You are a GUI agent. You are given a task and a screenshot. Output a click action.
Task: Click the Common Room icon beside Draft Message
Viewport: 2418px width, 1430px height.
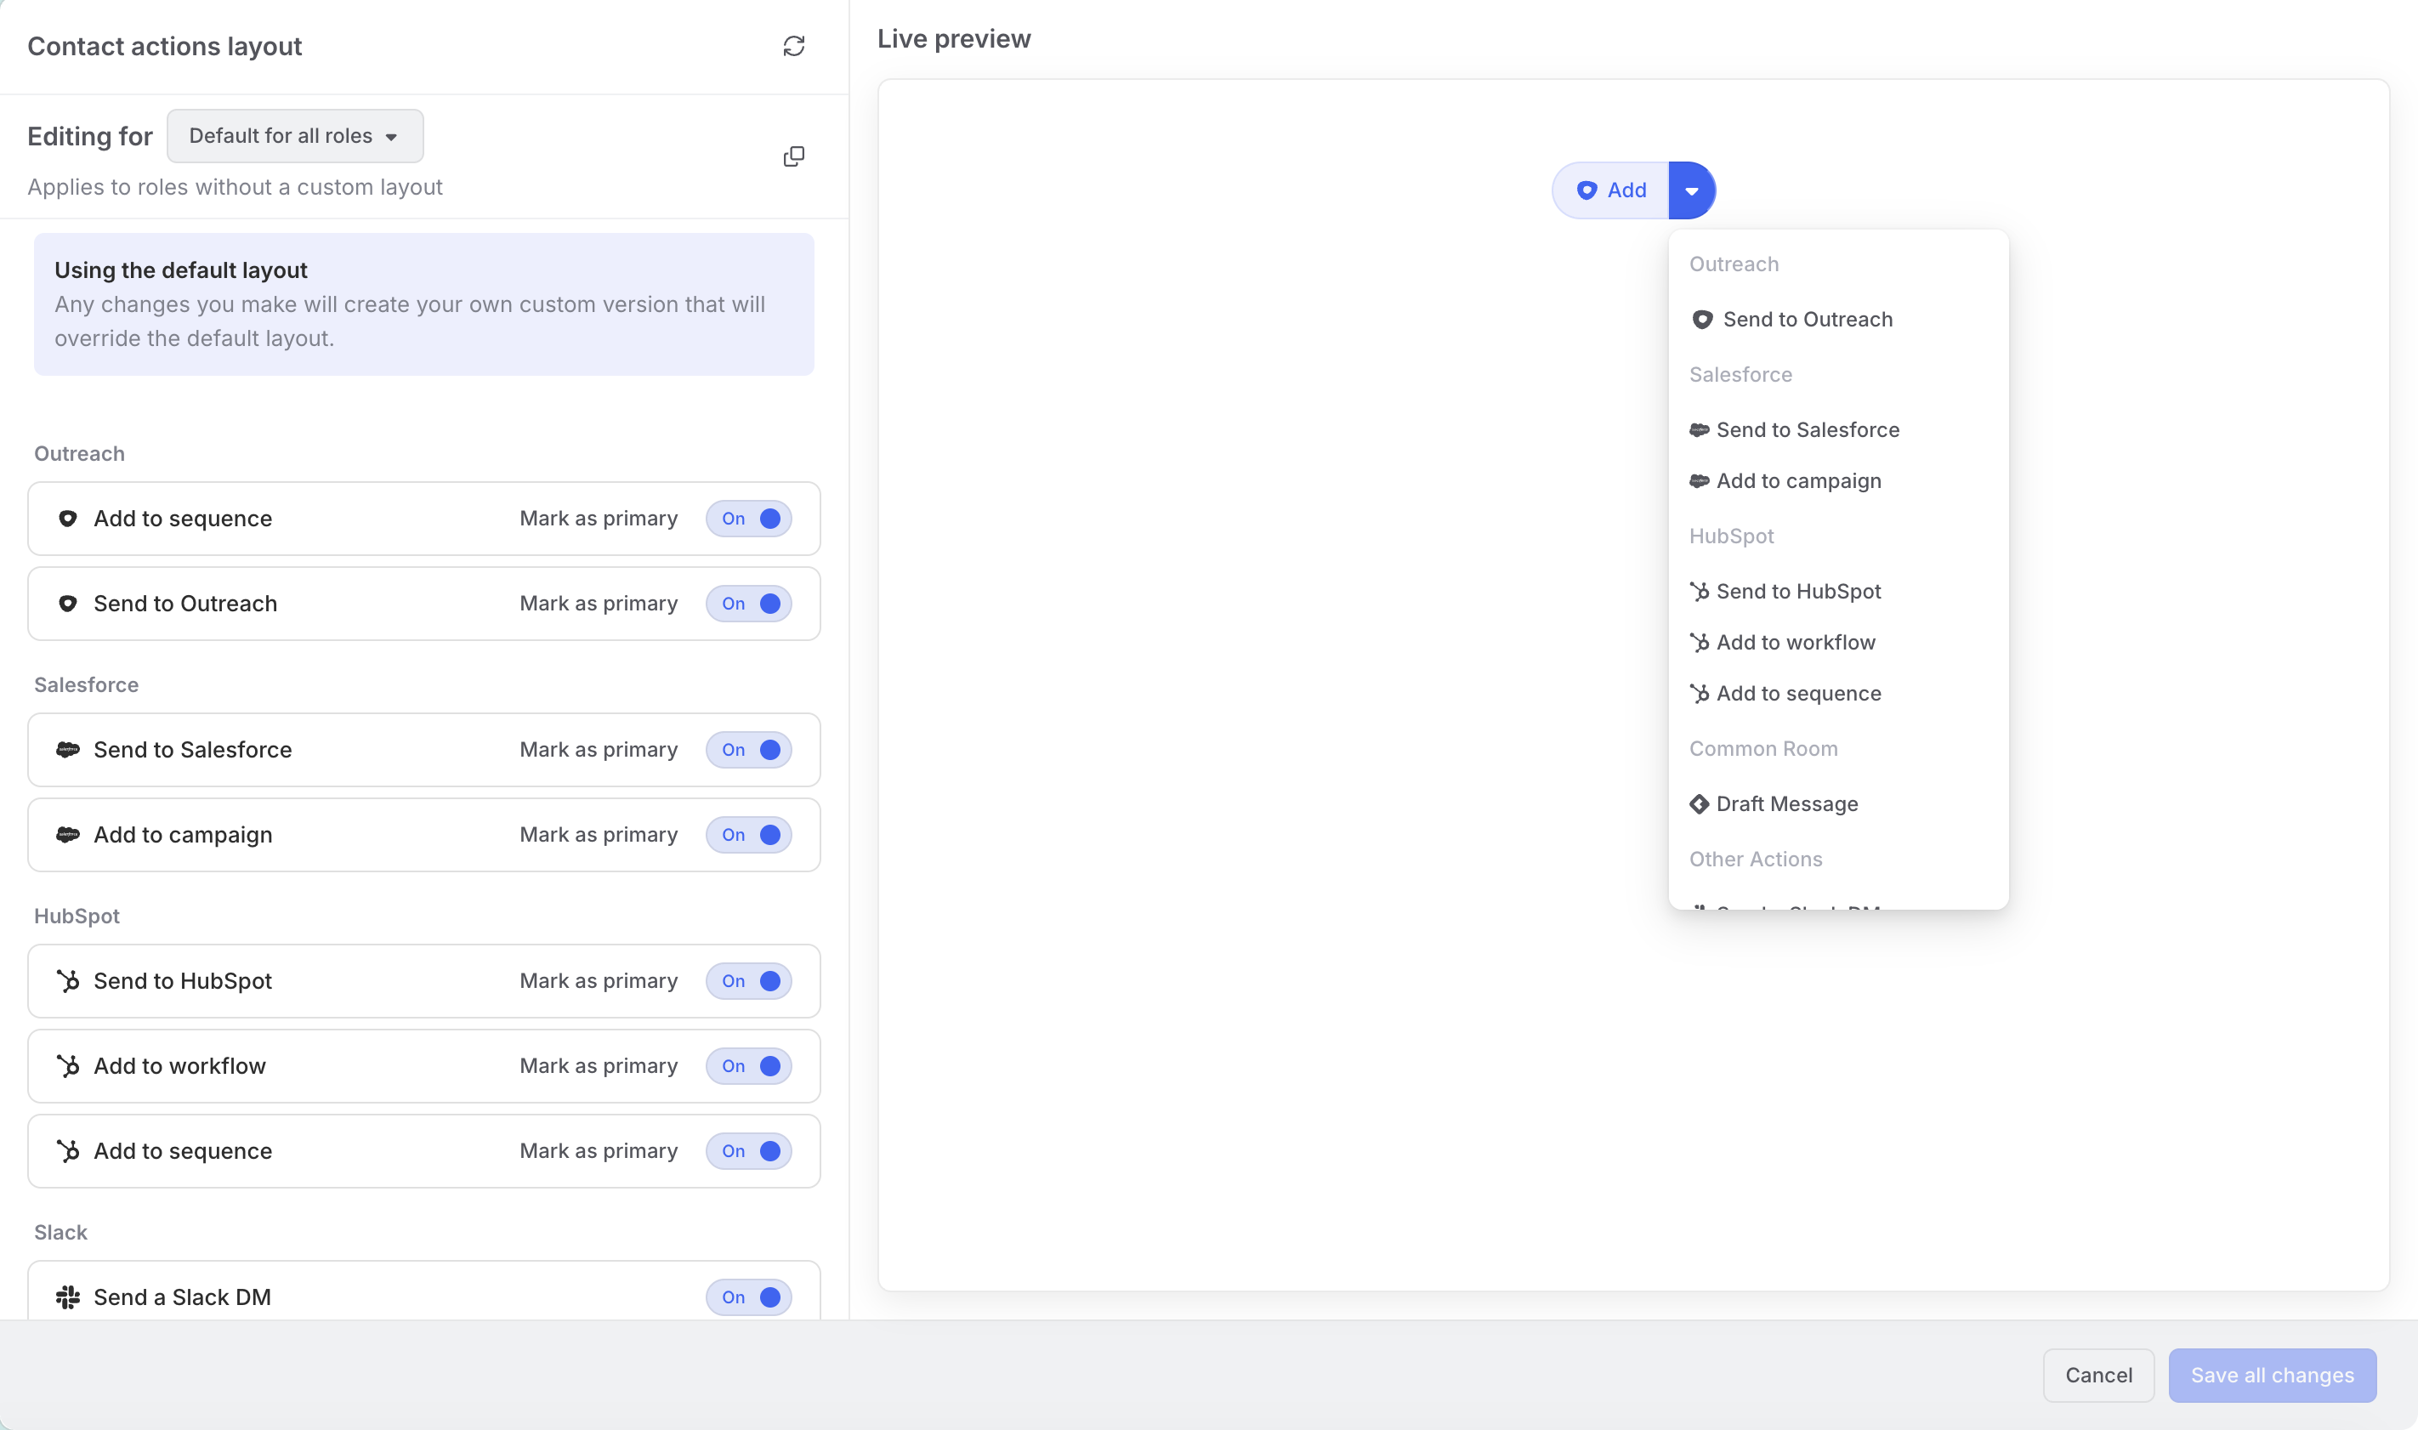coord(1700,803)
